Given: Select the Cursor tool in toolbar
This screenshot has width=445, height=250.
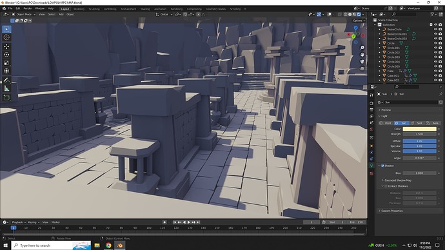Looking at the screenshot, I should (6, 37).
